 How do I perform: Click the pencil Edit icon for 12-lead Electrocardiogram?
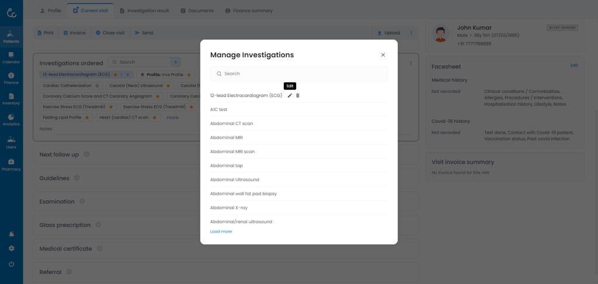(x=290, y=95)
